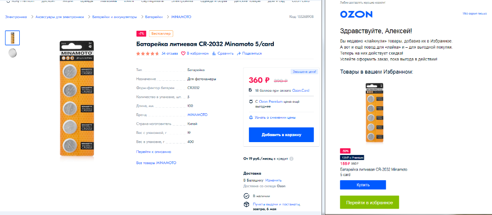Open Электроника breadcrumb category

click(16, 17)
